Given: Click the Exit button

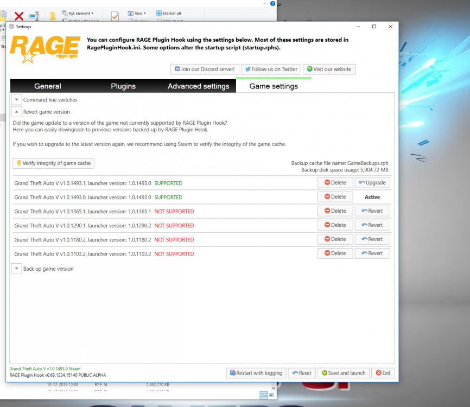Looking at the screenshot, I should (383, 373).
